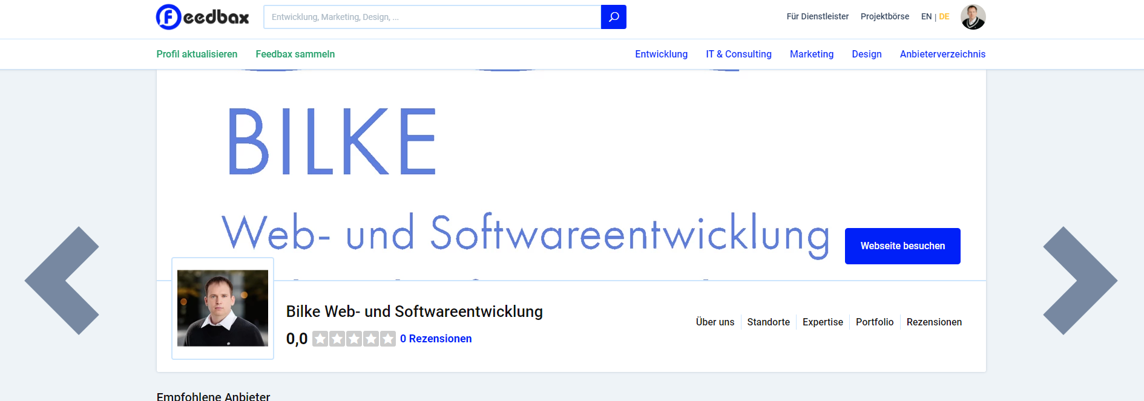Viewport: 1144px width, 401px height.
Task: Focus the search input field
Action: pos(432,17)
